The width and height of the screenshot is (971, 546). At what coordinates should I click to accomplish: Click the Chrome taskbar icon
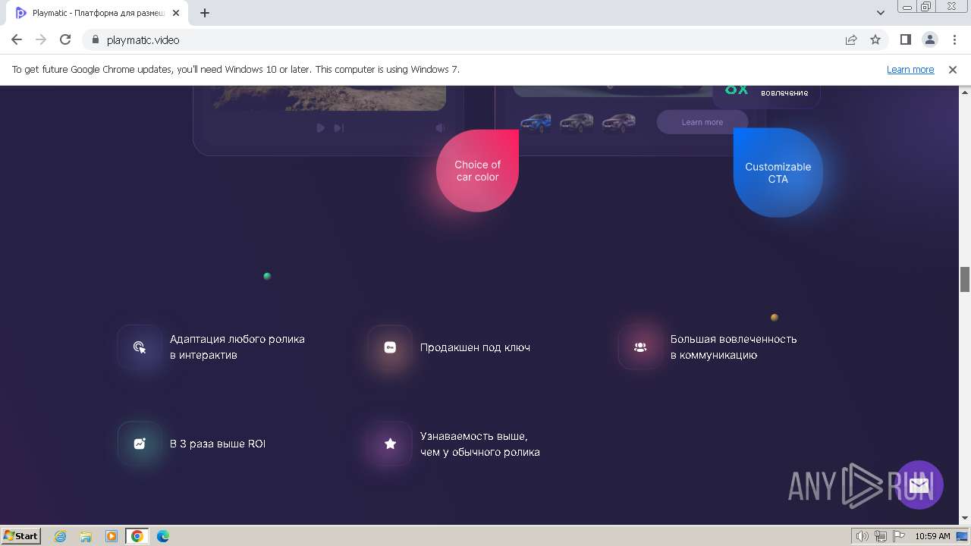137,536
